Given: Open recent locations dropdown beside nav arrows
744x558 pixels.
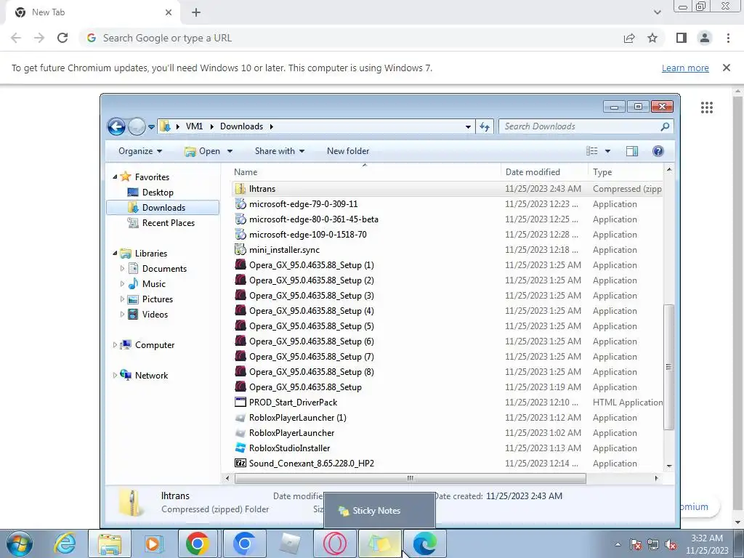Looking at the screenshot, I should coord(151,126).
